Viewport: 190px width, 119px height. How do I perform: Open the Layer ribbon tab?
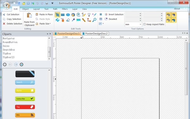[x=75, y=9]
